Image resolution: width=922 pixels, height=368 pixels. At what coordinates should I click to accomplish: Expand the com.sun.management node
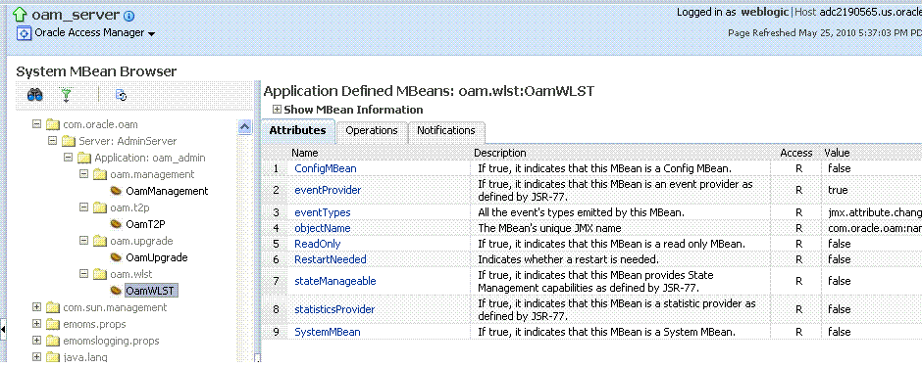point(37,307)
